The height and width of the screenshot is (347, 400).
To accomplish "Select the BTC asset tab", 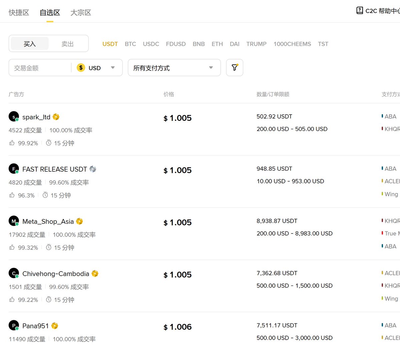I will (130, 44).
